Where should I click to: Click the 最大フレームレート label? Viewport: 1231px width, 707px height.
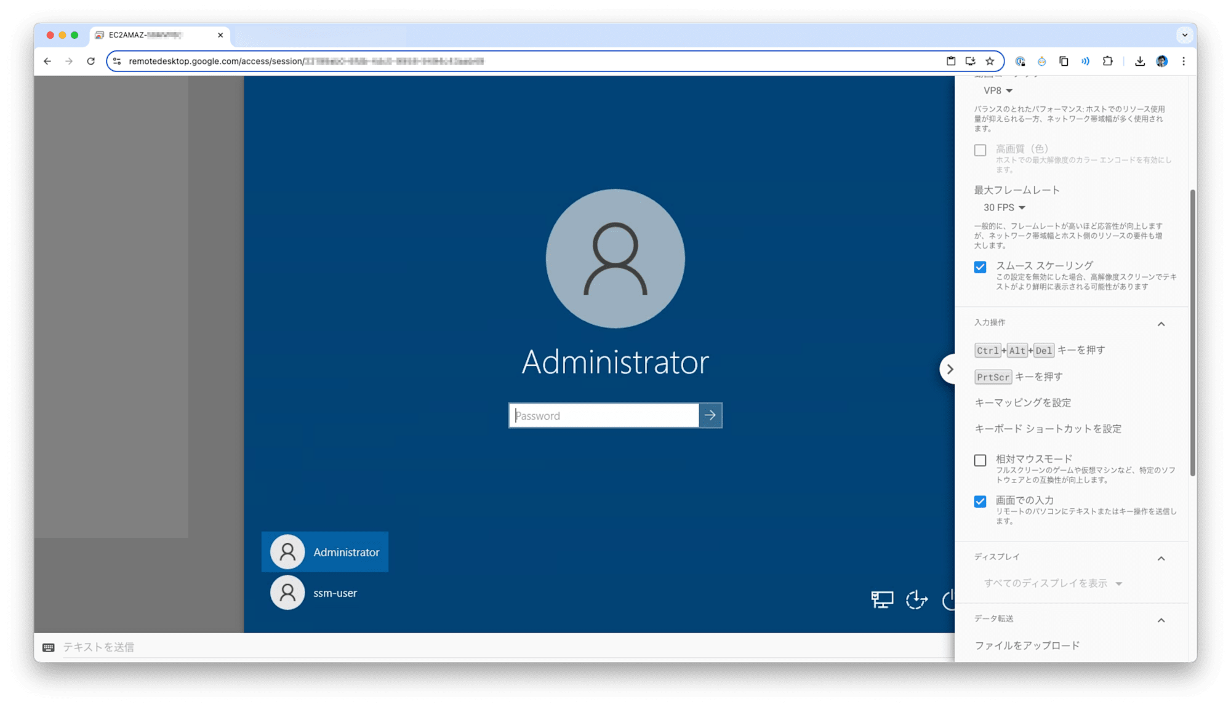pyautogui.click(x=1016, y=190)
